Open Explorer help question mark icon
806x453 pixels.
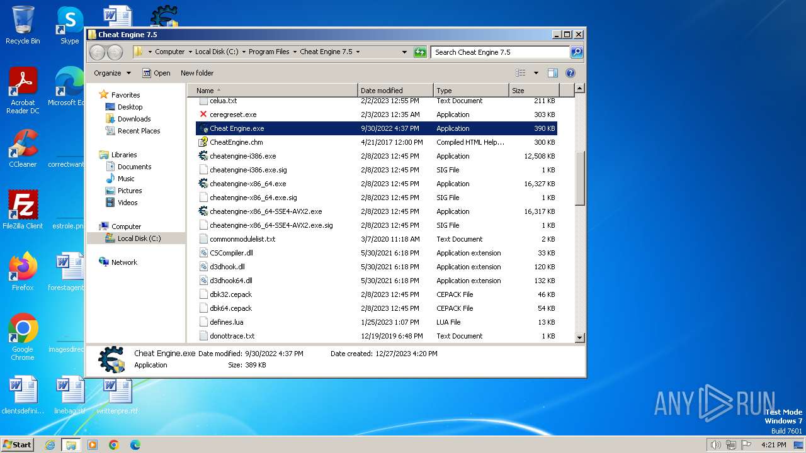coord(570,73)
